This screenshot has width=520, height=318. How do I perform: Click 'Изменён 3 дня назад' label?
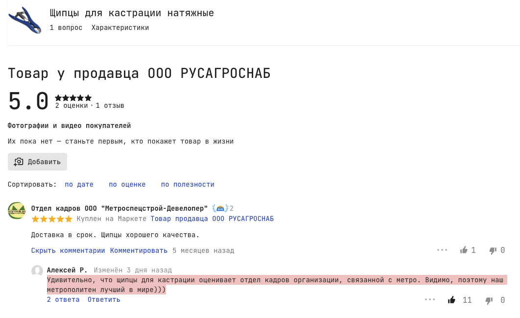pyautogui.click(x=133, y=270)
